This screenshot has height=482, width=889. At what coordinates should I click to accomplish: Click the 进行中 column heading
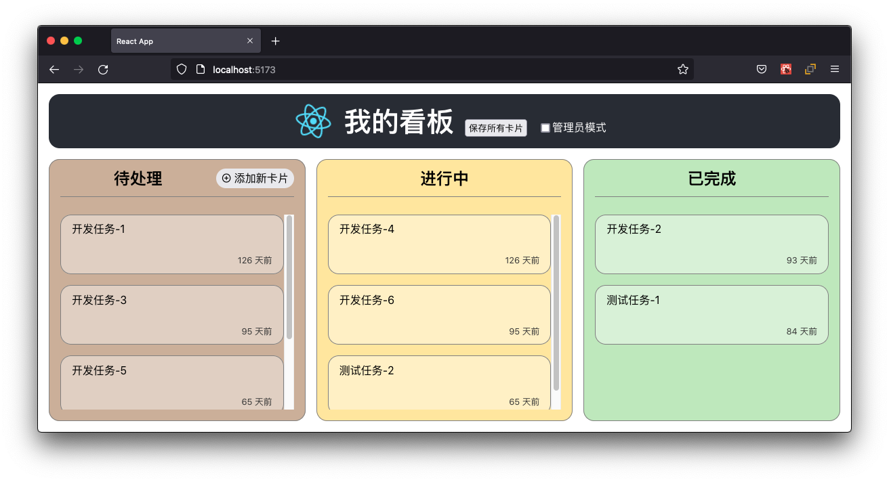444,179
